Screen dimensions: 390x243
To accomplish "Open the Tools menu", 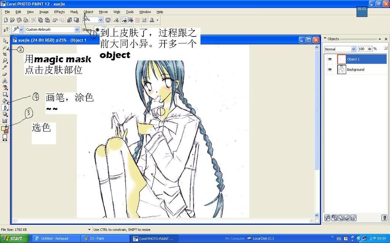I will point(129,12).
